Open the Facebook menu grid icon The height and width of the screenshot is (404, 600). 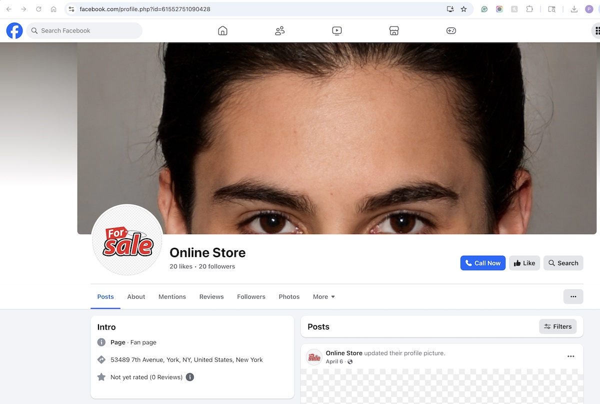click(596, 31)
